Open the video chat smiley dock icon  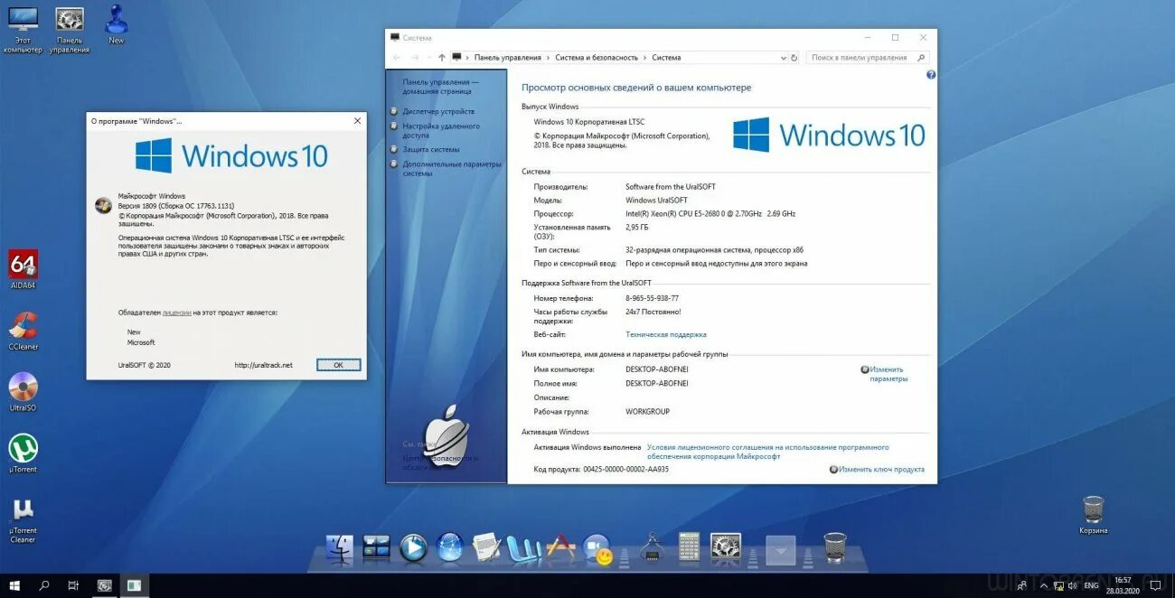(597, 548)
